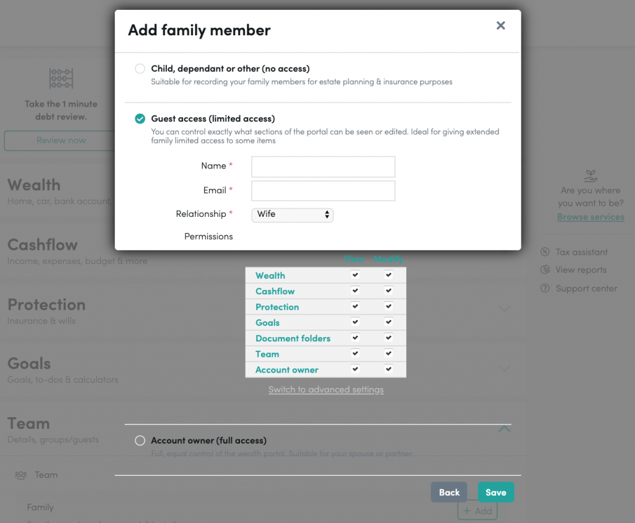Click the Support center help icon
The height and width of the screenshot is (523, 635).
click(x=545, y=289)
